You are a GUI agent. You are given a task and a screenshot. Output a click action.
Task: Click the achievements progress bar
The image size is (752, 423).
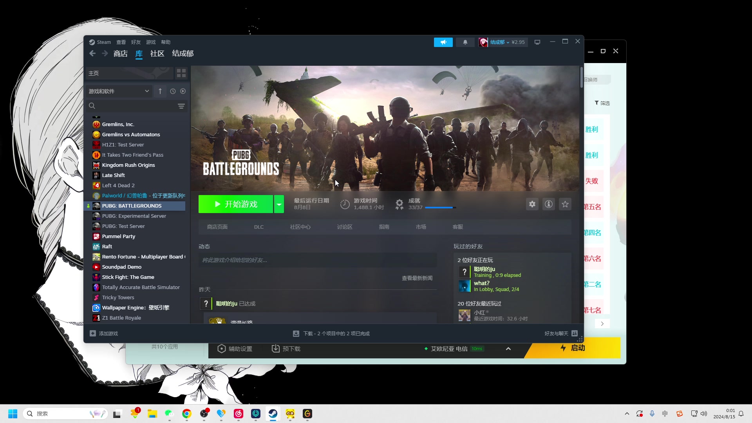pos(440,208)
